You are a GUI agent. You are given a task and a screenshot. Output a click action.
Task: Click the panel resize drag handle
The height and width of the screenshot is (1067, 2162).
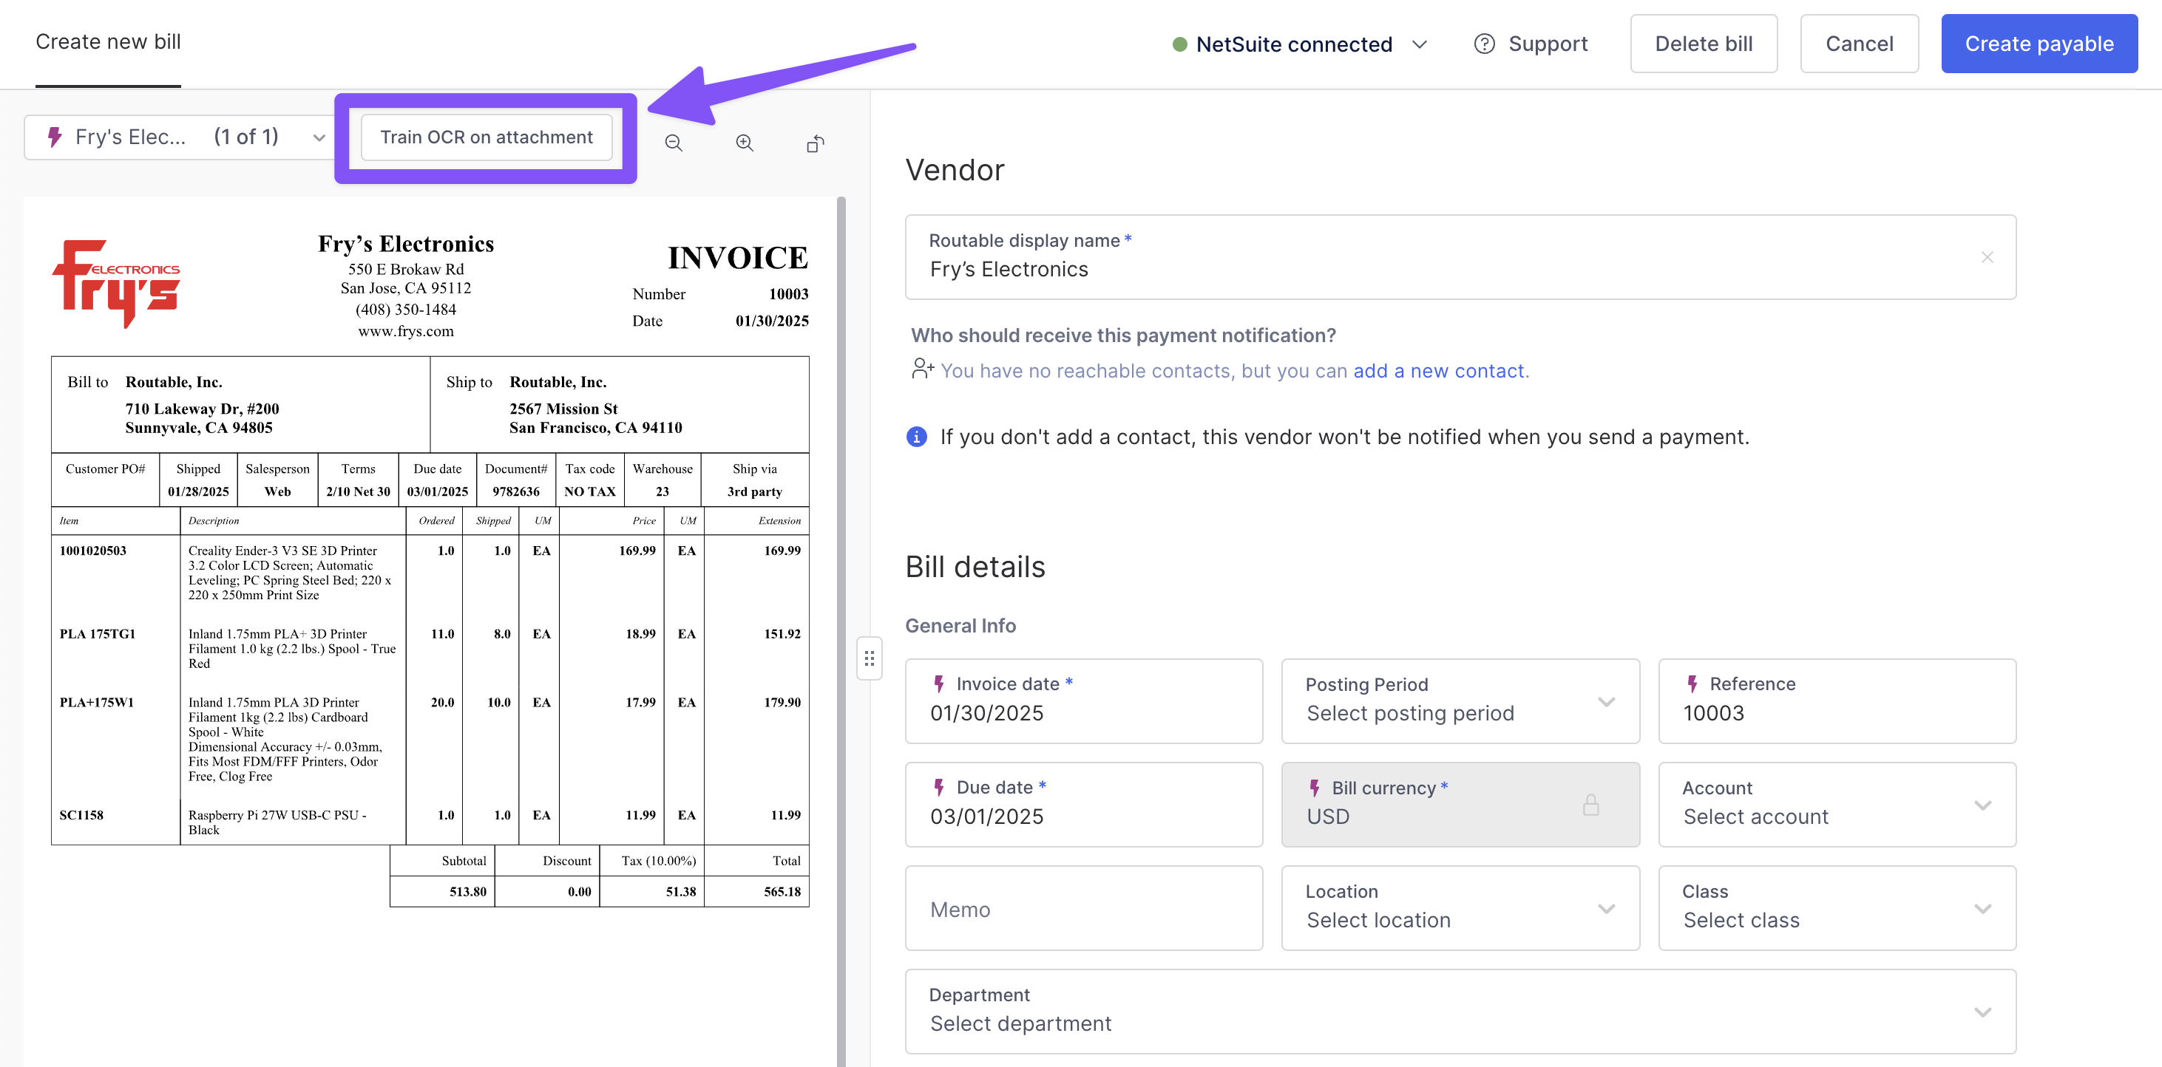coord(869,658)
